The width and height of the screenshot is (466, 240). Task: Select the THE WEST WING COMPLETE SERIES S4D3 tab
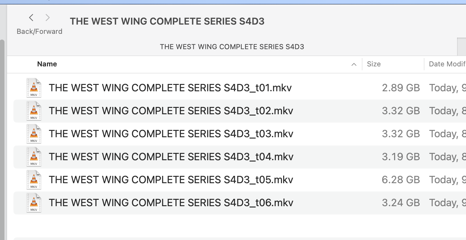pos(232,47)
